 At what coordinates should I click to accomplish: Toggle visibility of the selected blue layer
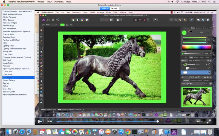click(209, 72)
